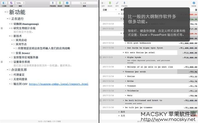Uncheck the 研究生物统计合规 checkbox

coord(12,28)
